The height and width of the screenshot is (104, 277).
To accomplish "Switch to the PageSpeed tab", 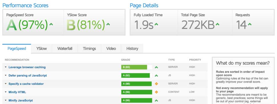I will (x=17, y=48).
